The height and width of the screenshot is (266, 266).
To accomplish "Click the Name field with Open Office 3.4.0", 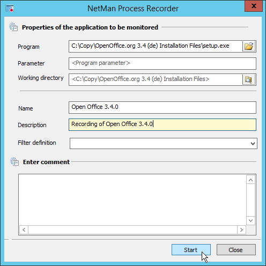I will click(x=162, y=107).
